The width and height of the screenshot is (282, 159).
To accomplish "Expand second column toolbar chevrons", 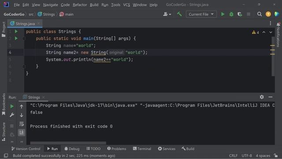I will [x=22, y=142].
